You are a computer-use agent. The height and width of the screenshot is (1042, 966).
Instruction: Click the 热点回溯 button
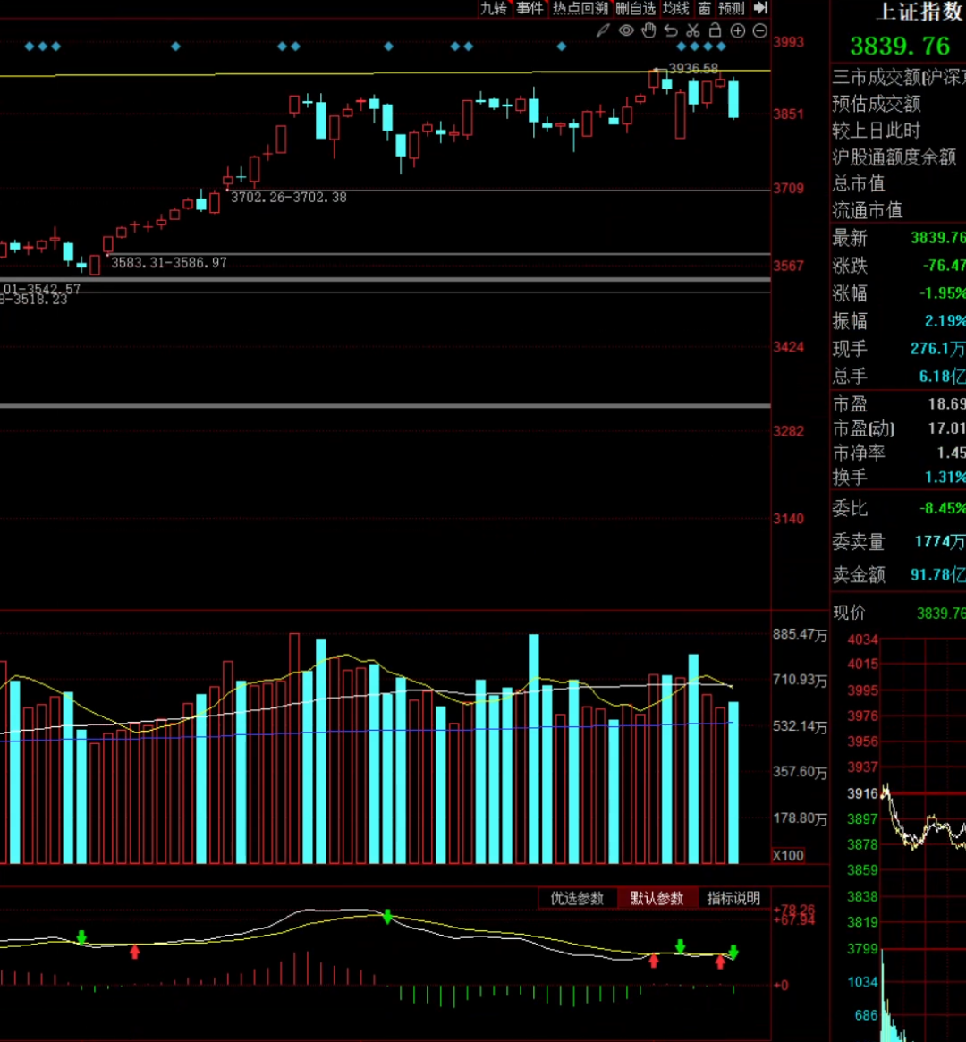tap(580, 8)
